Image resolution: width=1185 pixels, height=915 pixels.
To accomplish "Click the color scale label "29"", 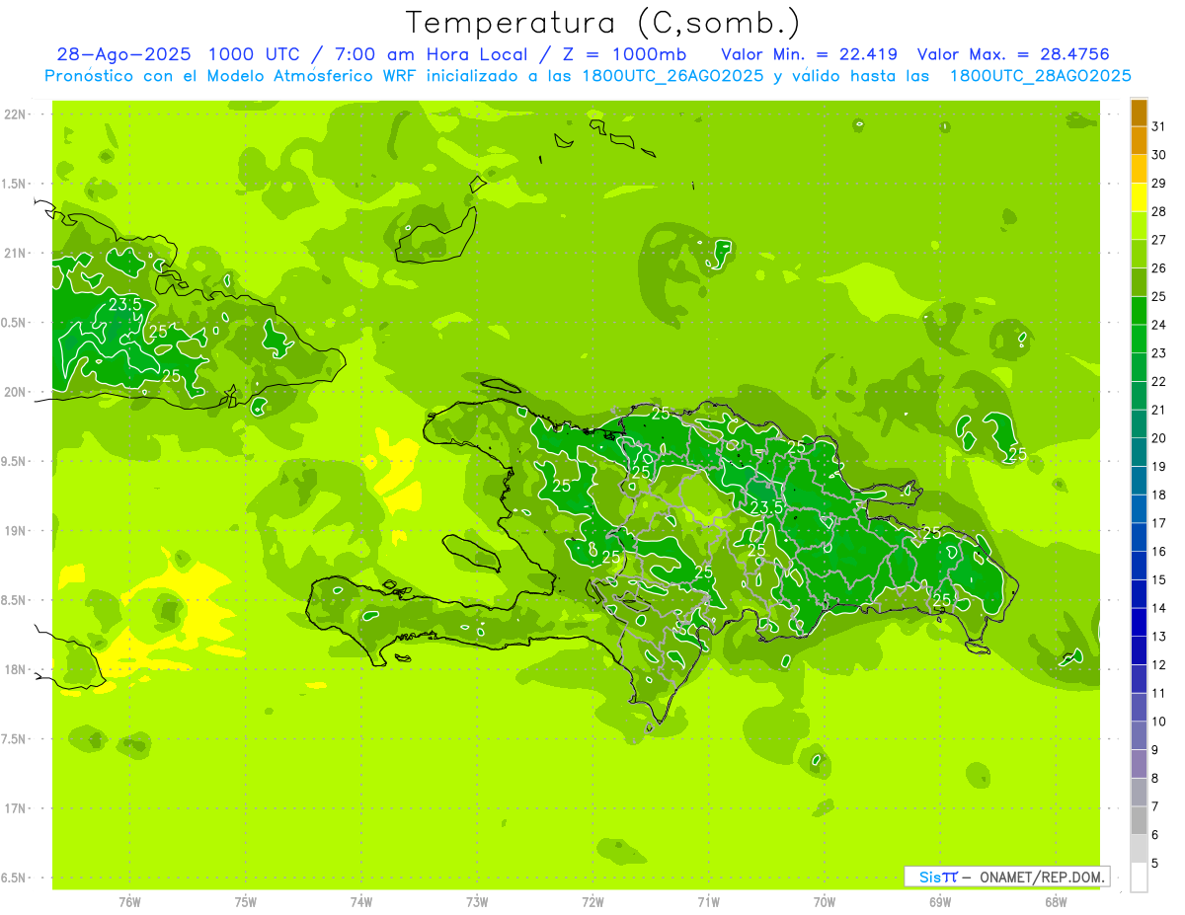I will 1158,183.
